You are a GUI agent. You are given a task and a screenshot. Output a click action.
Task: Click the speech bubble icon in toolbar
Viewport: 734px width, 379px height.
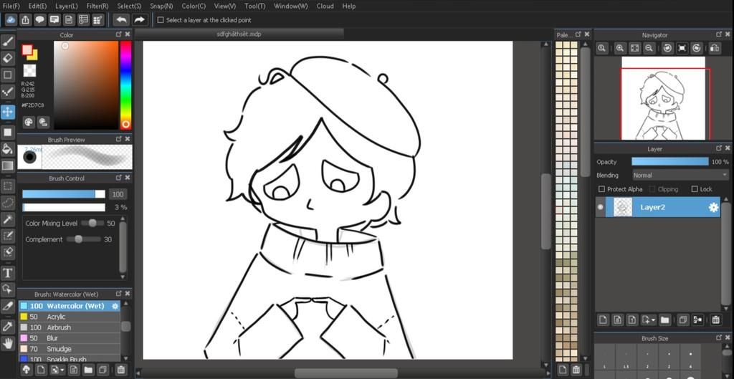coord(40,19)
